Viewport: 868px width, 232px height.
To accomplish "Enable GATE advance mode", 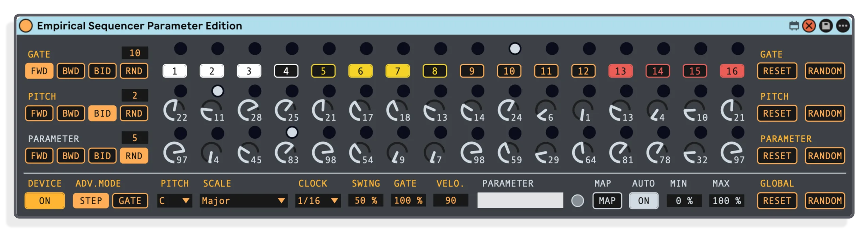I will coord(130,201).
